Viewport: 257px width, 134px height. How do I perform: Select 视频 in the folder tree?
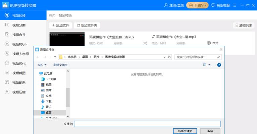coord(46,85)
